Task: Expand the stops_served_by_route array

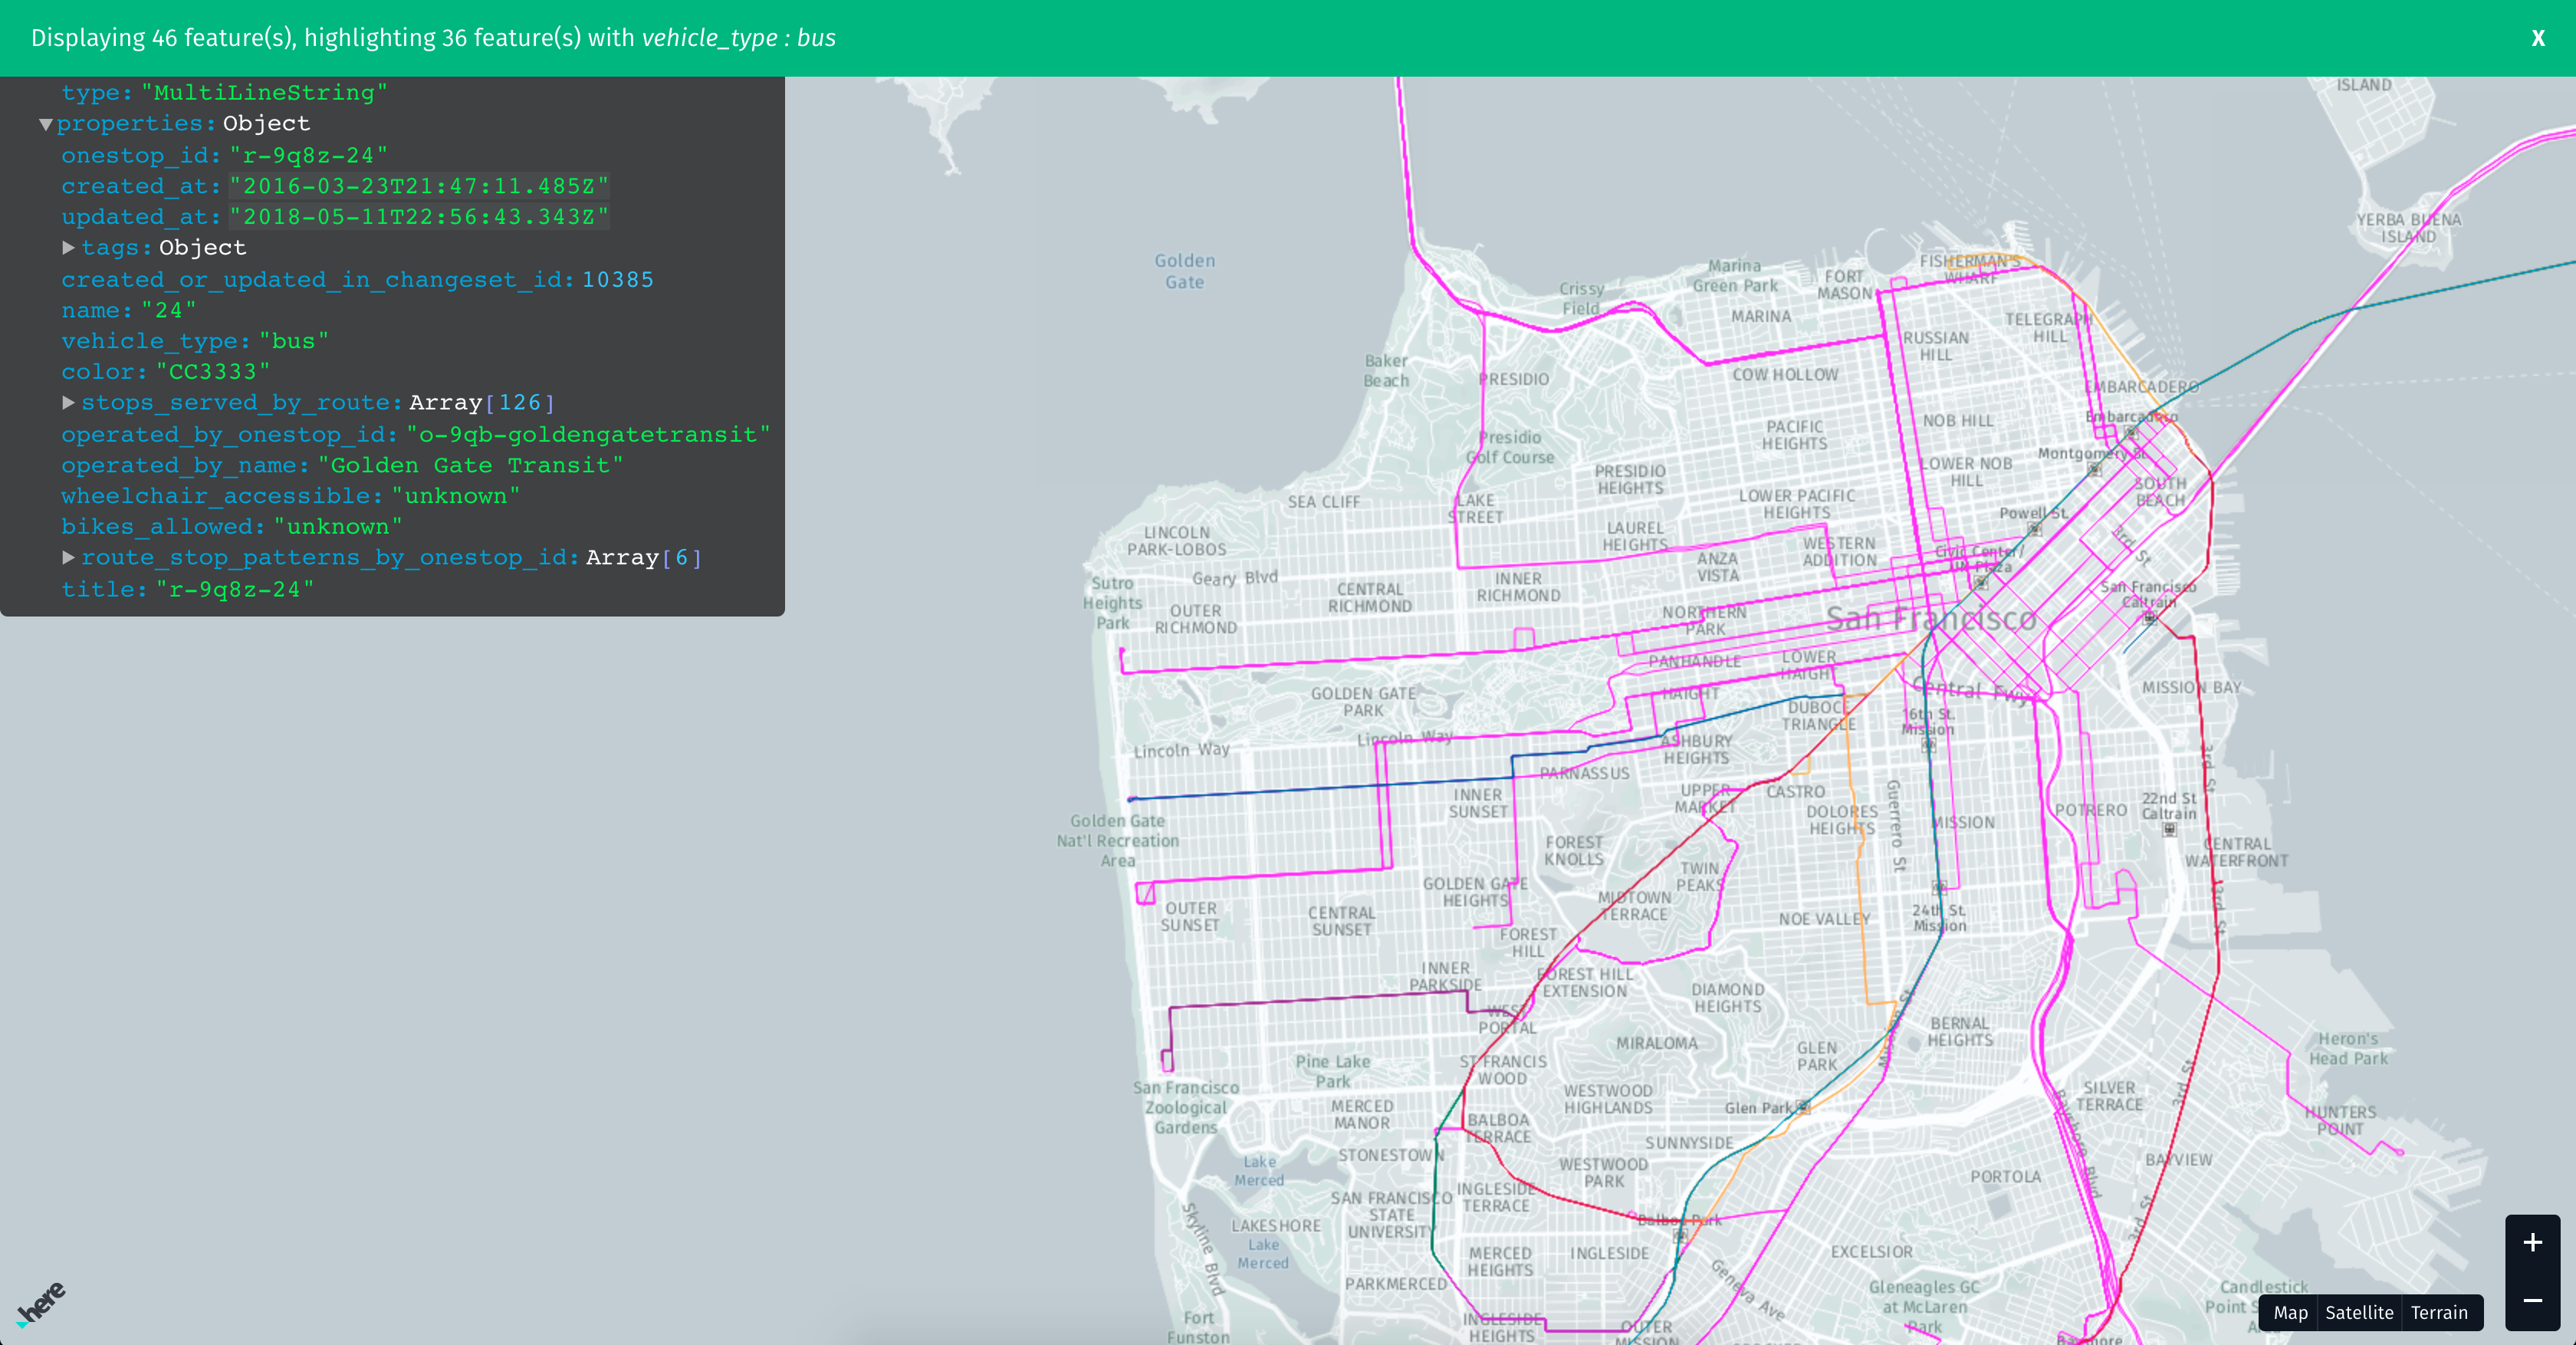Action: (x=69, y=402)
